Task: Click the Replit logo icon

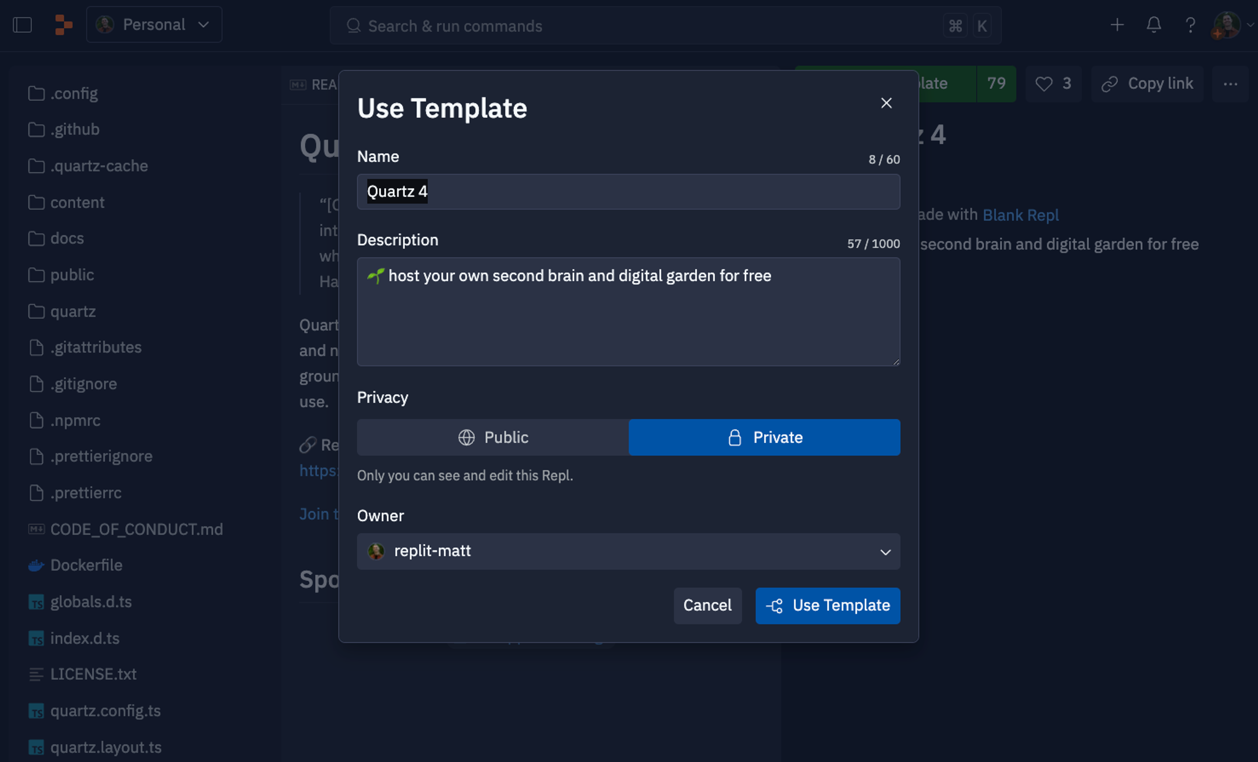Action: pos(63,25)
